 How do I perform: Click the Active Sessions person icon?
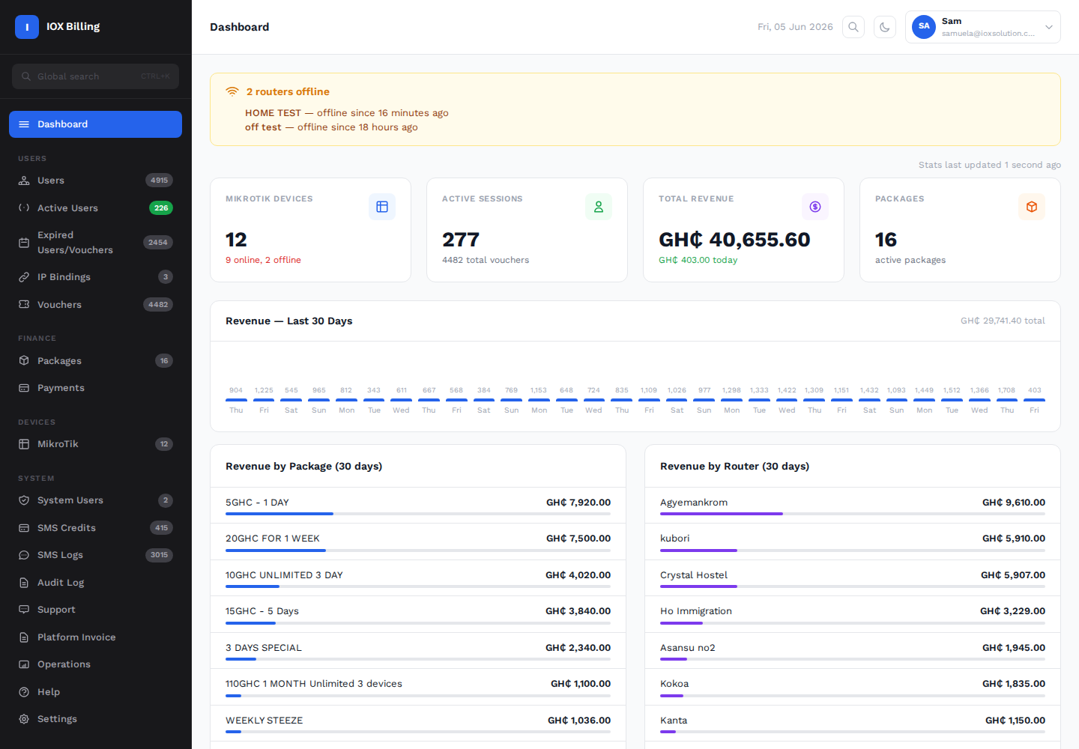click(599, 207)
